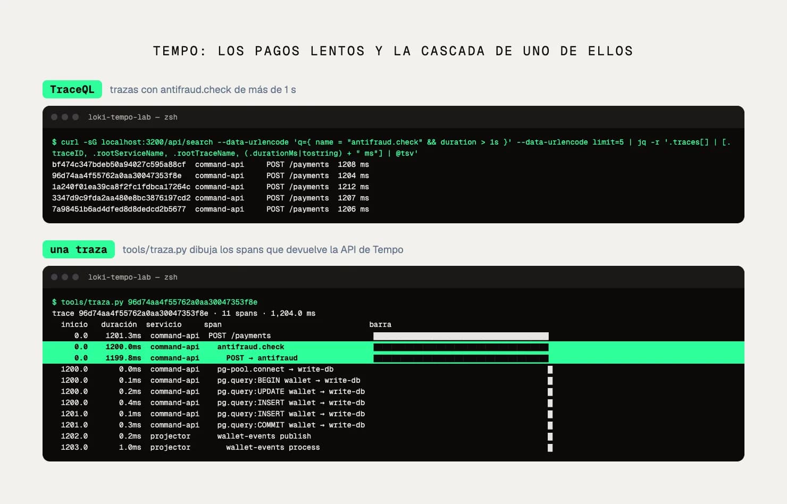Select trace ID bf474c347bdeb50a94027c595a88cf

119,165
